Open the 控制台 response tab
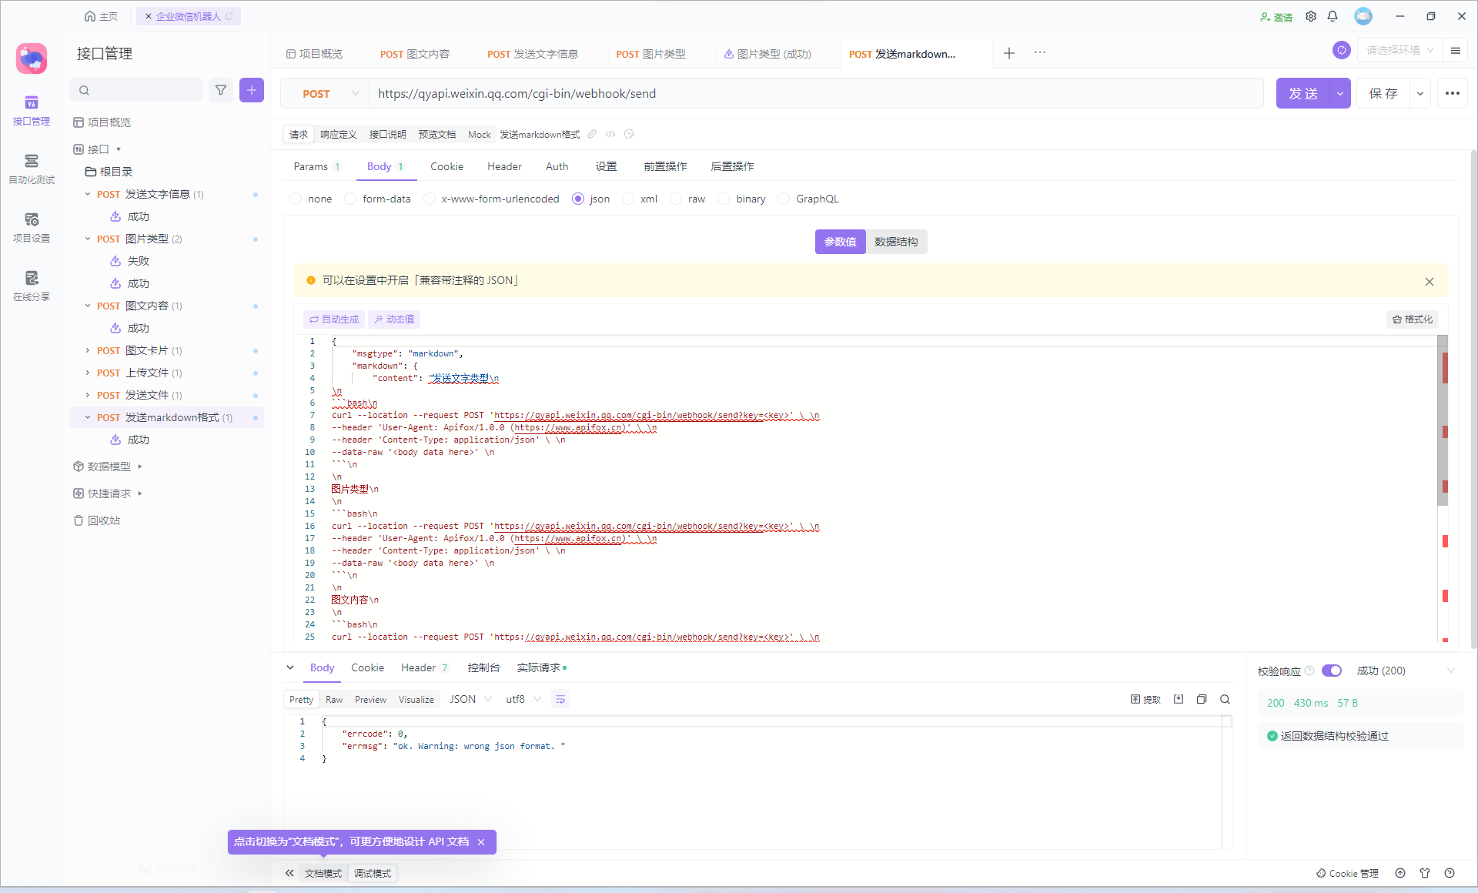 tap(483, 667)
